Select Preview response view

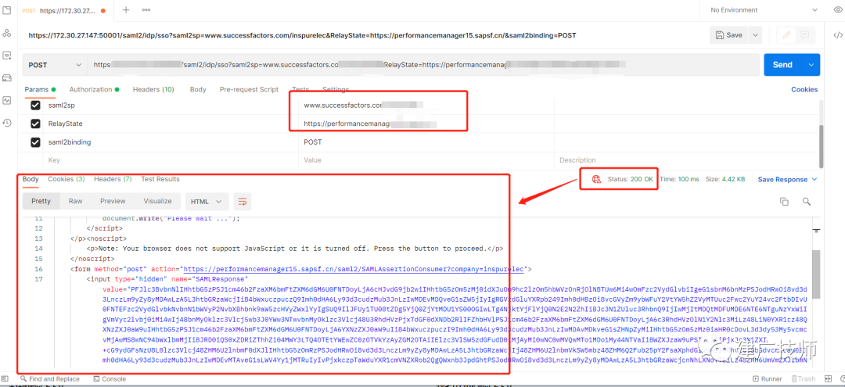pos(113,201)
